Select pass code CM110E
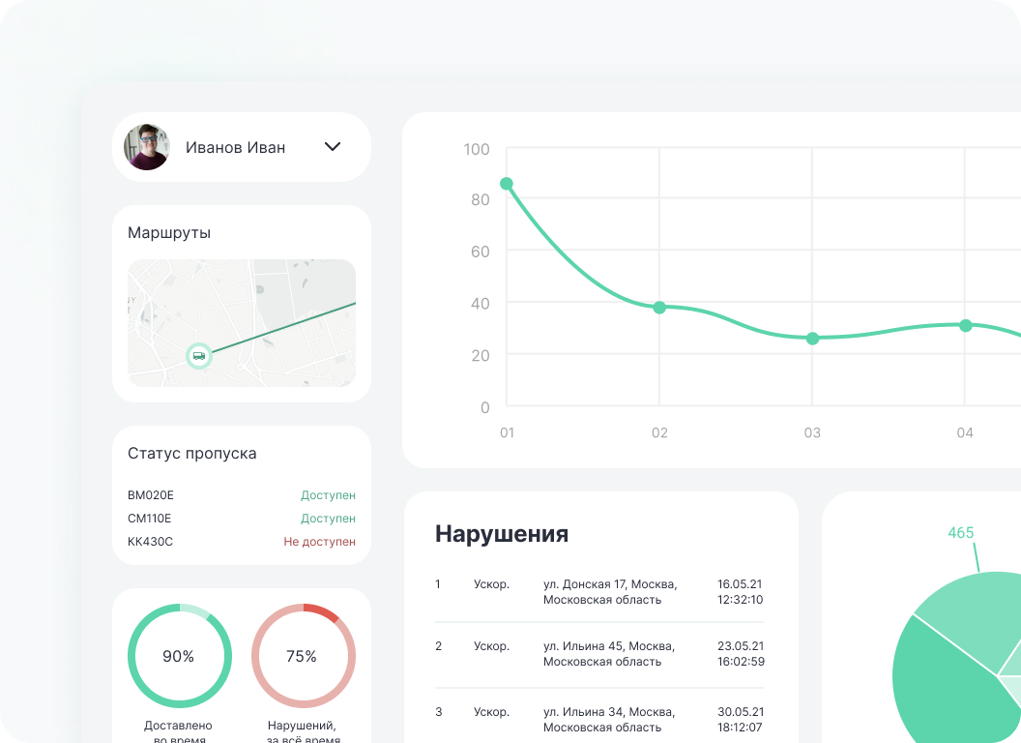This screenshot has width=1021, height=743. [x=149, y=519]
